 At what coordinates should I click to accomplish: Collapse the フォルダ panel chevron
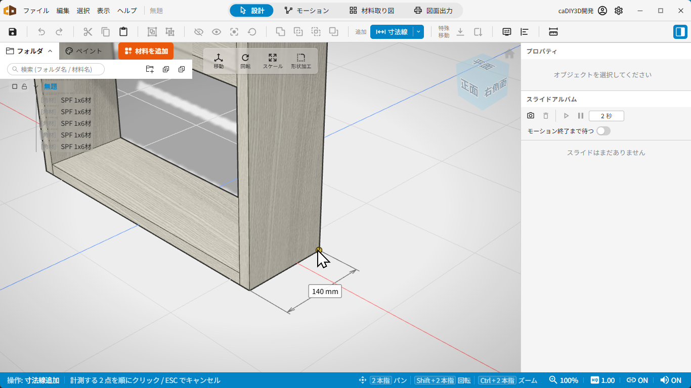pos(50,51)
